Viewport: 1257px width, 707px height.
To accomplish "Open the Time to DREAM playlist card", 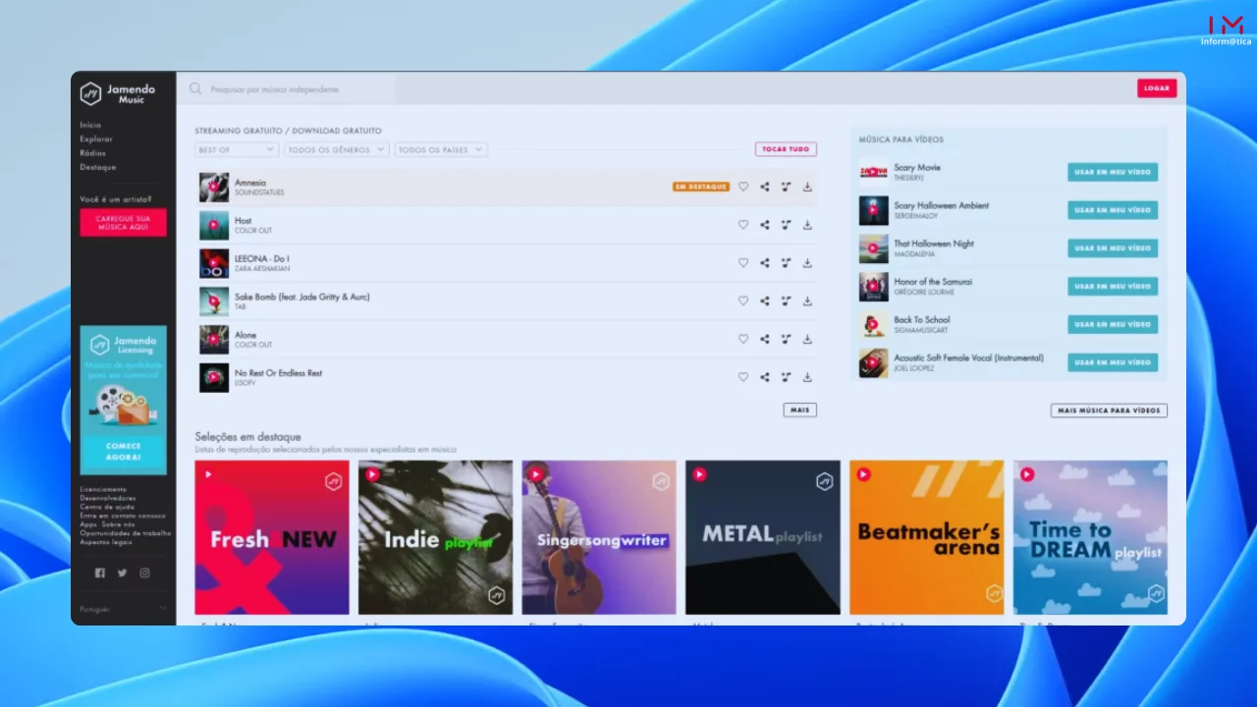I will (x=1090, y=538).
